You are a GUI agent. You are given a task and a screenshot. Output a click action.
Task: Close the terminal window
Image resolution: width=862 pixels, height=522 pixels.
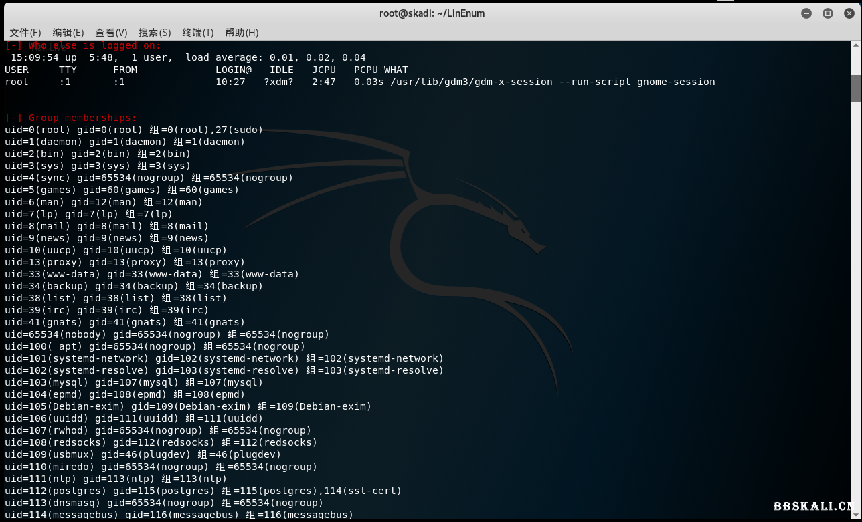(849, 13)
